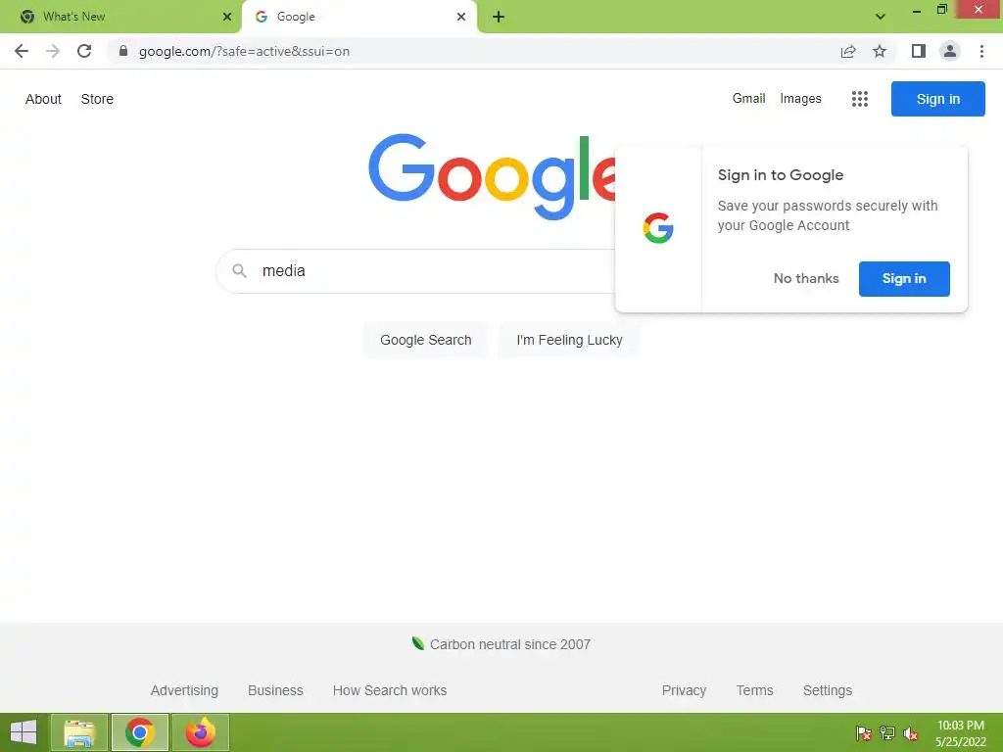Reload the current page

pyautogui.click(x=84, y=51)
